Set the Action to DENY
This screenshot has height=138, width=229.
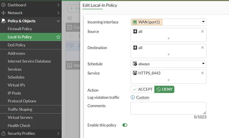pyautogui.click(x=164, y=89)
